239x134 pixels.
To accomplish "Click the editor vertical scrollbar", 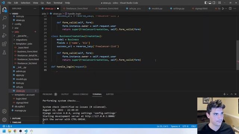I will click(x=238, y=55).
